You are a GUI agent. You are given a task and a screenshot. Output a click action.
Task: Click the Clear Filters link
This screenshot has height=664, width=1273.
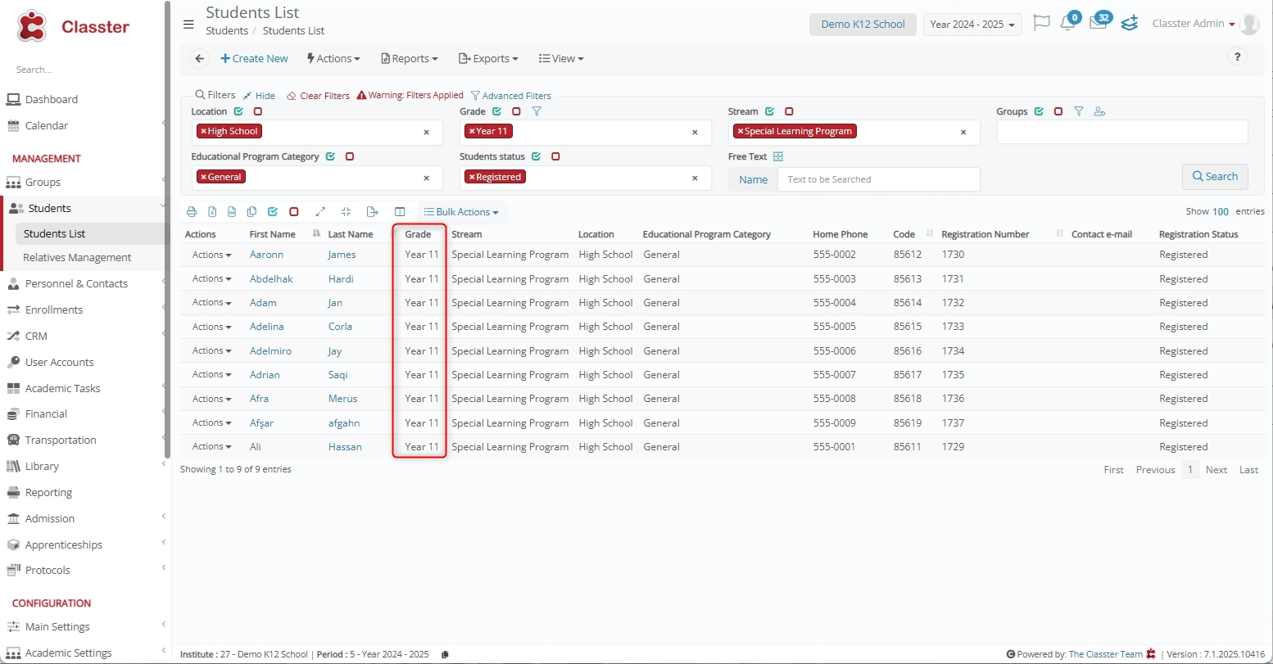click(319, 96)
